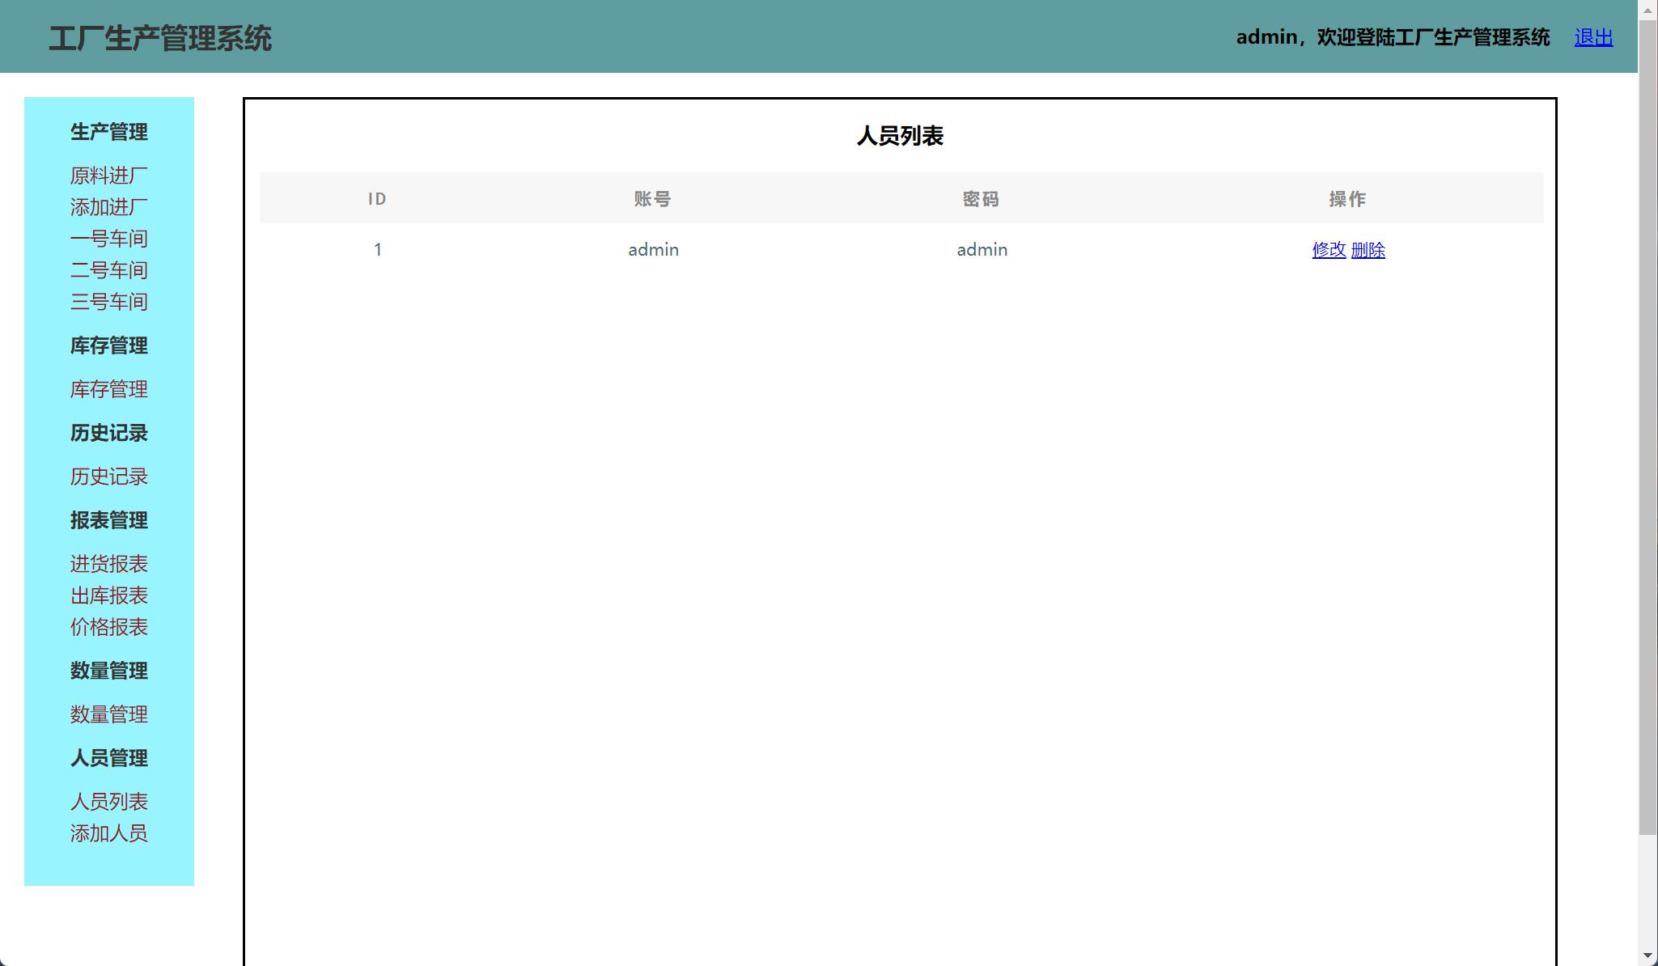The image size is (1658, 966).
Task: Open the 添加进厂 page
Action: tap(108, 207)
